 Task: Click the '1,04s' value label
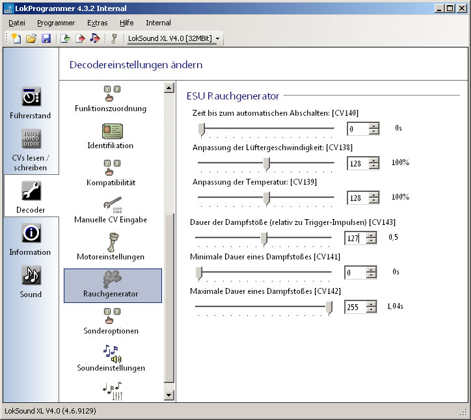(395, 306)
